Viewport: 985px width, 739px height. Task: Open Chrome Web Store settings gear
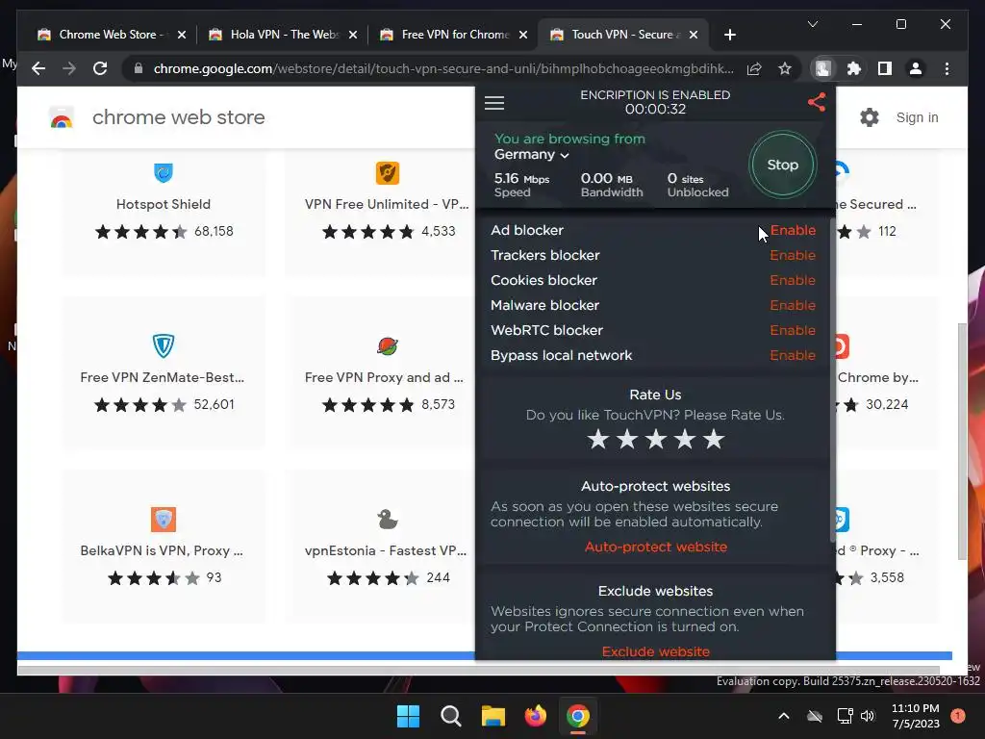870,117
